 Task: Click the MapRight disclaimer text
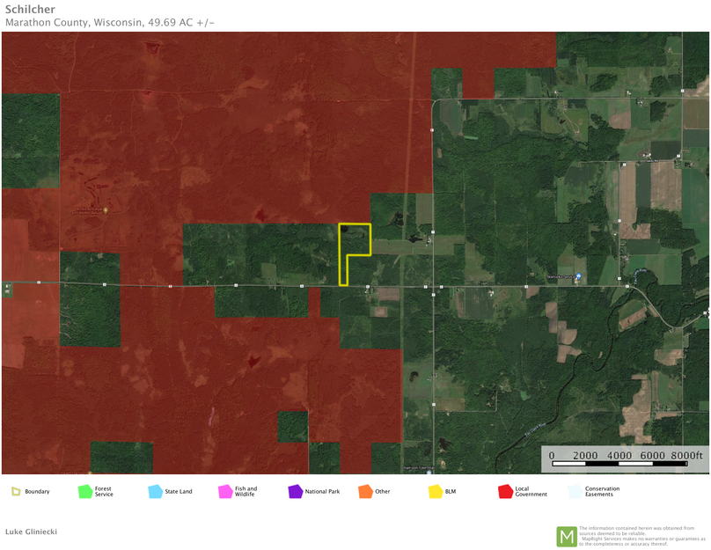tap(642, 536)
